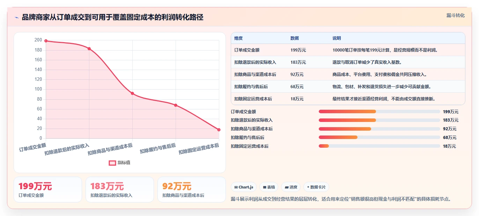Click the chart point at 订单成交金额

pyautogui.click(x=46, y=41)
